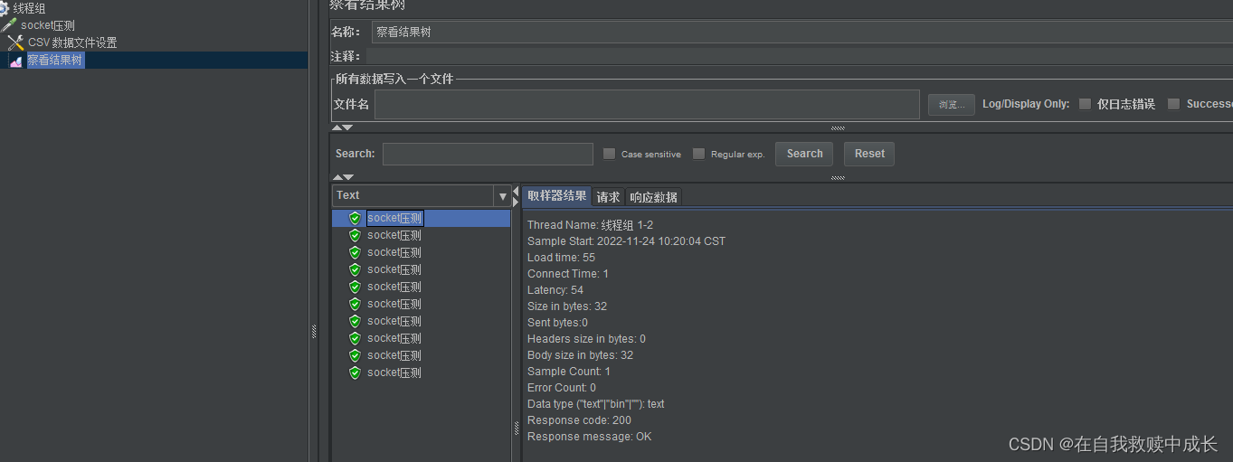Click the 'Headers size in bytes: 0' line

586,339
